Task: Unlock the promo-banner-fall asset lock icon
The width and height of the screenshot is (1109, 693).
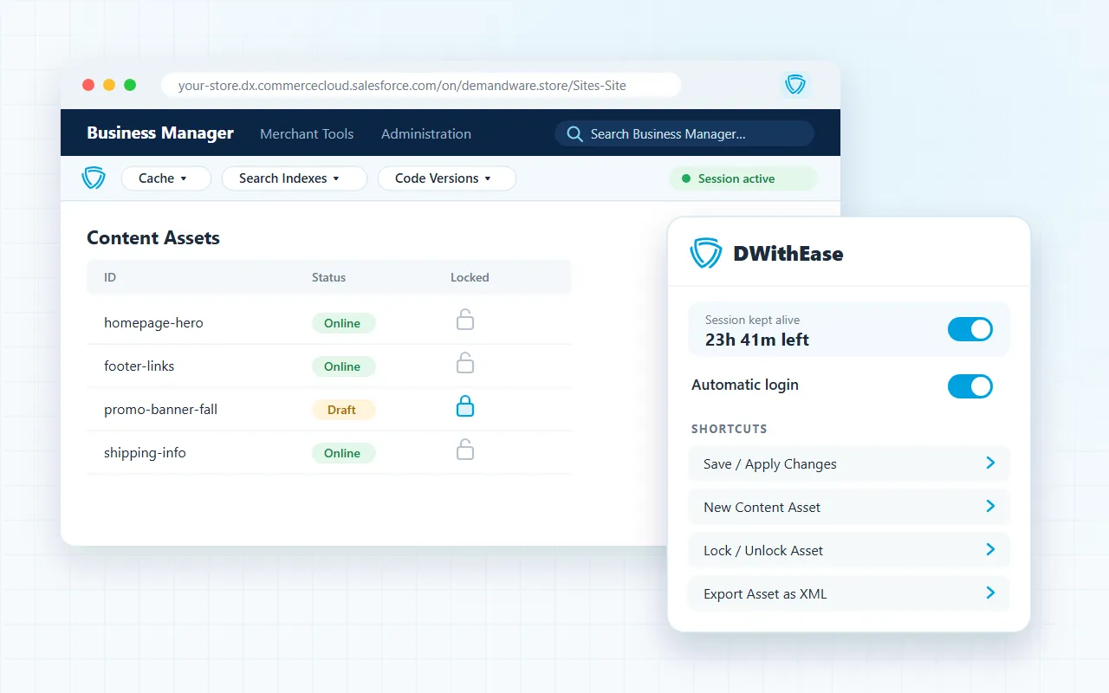Action: tap(465, 406)
